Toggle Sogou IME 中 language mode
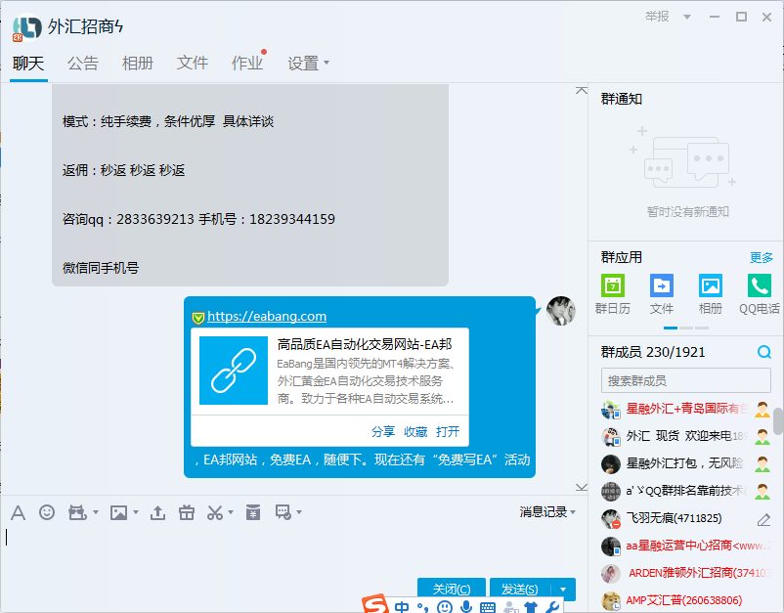The image size is (784, 613). point(403,607)
